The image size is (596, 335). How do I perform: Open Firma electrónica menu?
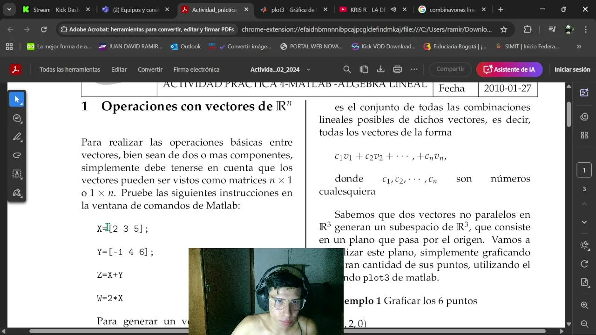point(196,69)
